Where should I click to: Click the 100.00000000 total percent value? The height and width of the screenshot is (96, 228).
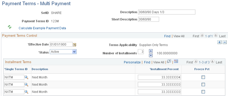pyautogui.click(x=167, y=53)
